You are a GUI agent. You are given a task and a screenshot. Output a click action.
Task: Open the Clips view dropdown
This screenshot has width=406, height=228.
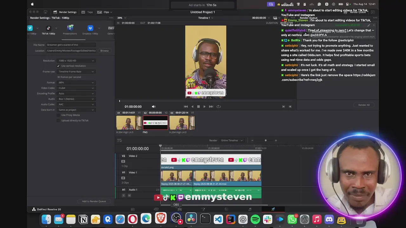click(104, 12)
